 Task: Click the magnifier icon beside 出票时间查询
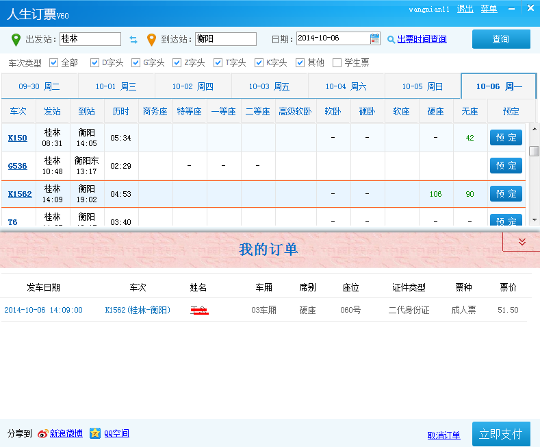pos(391,40)
